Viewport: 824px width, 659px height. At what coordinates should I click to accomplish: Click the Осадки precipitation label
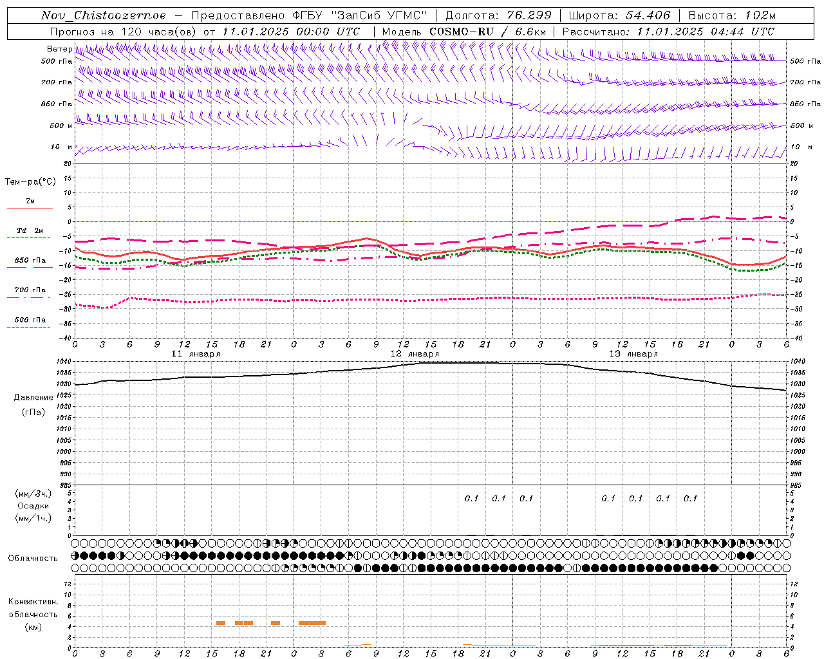coord(33,506)
